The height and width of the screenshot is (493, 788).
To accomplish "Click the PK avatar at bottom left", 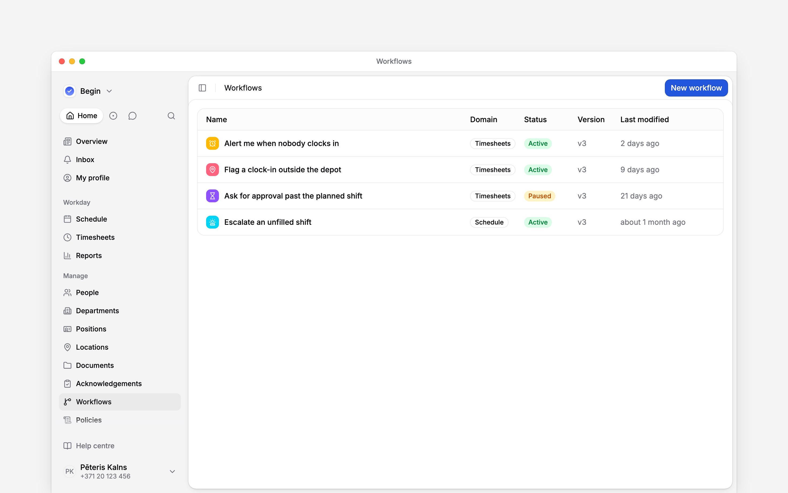I will (x=69, y=472).
